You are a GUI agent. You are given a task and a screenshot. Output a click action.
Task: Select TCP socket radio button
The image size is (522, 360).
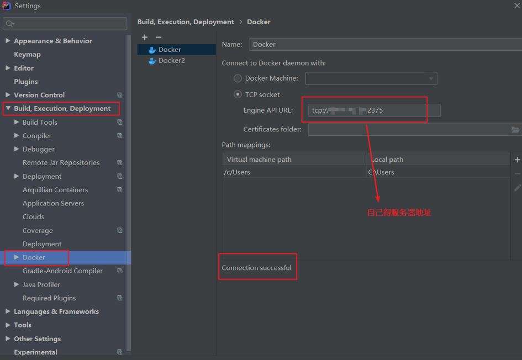tap(238, 94)
